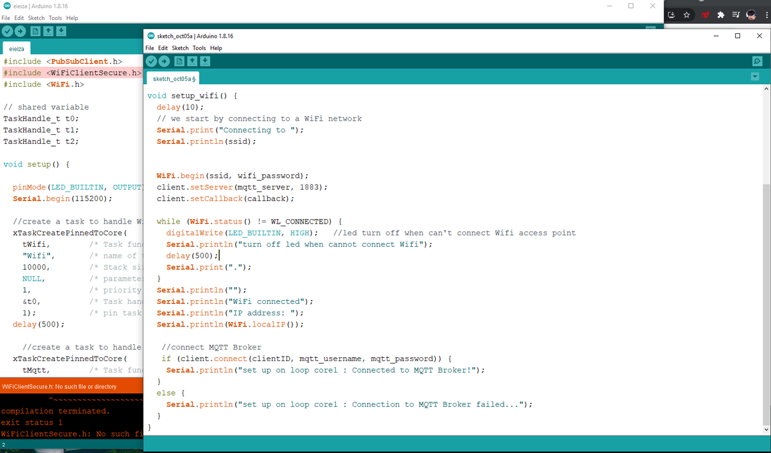Click Upload arrow in sketch_oct05a window
The image size is (771, 453).
click(164, 61)
